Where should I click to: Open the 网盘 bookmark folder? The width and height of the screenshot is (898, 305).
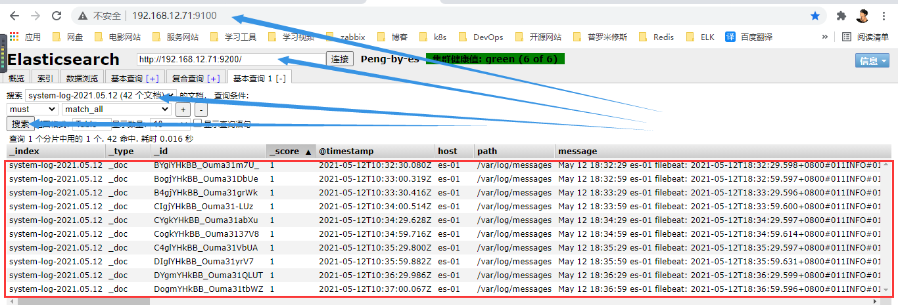coord(67,37)
